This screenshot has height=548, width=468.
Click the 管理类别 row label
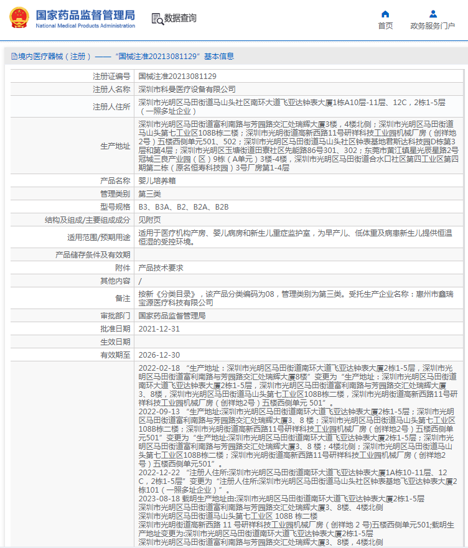(115, 194)
